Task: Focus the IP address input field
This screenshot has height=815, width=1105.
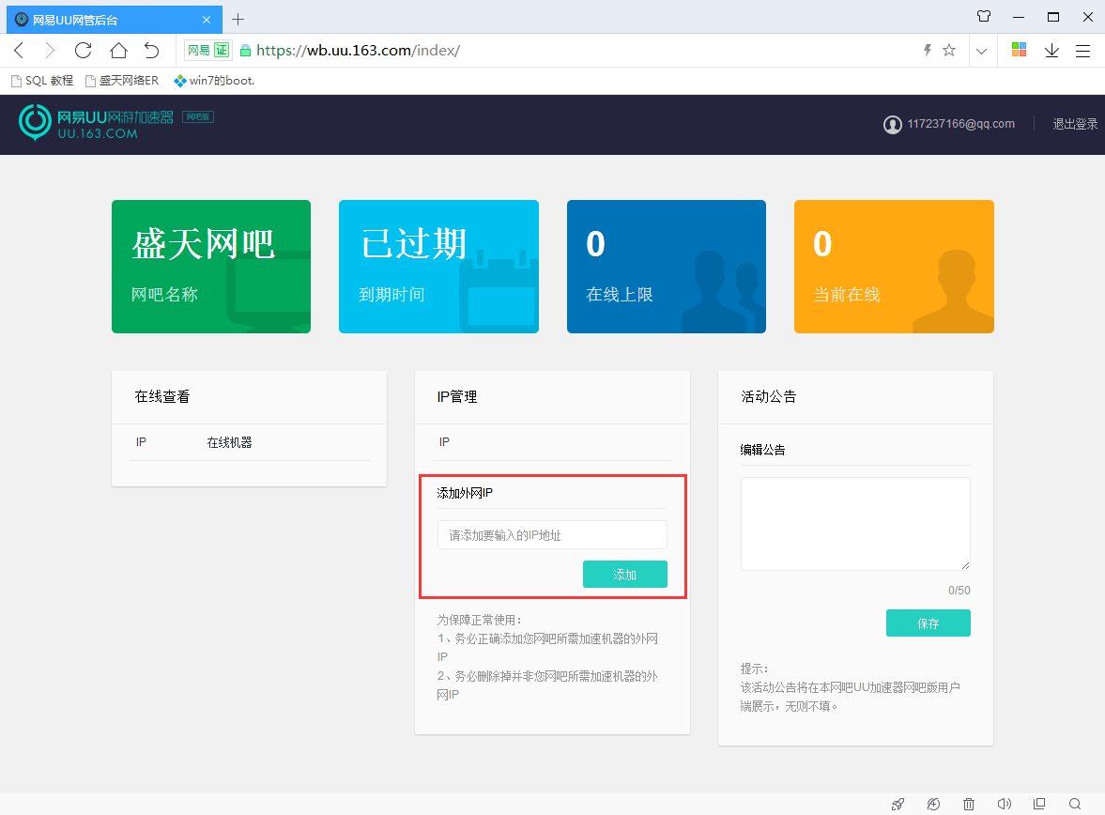Action: point(552,535)
